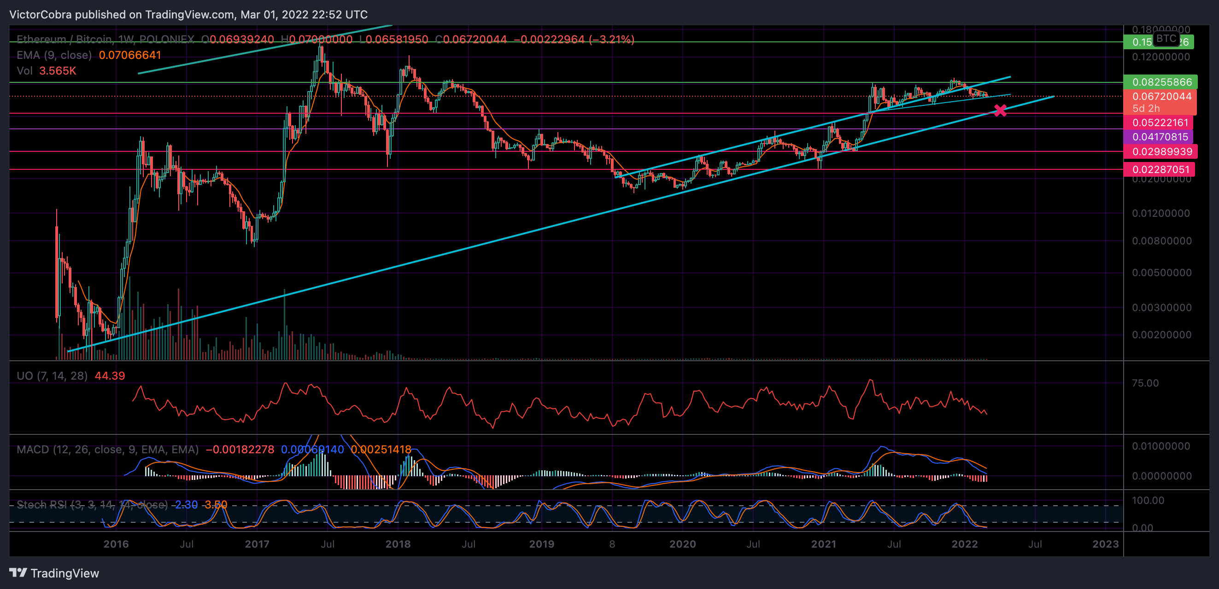Click the 0.00300000 price axis label
Image resolution: width=1219 pixels, height=589 pixels.
pyautogui.click(x=1162, y=308)
